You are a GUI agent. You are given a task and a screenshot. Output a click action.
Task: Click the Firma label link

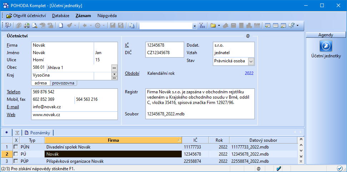click(12, 45)
